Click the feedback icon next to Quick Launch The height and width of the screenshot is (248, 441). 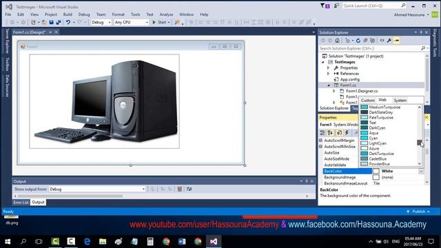pyautogui.click(x=336, y=6)
